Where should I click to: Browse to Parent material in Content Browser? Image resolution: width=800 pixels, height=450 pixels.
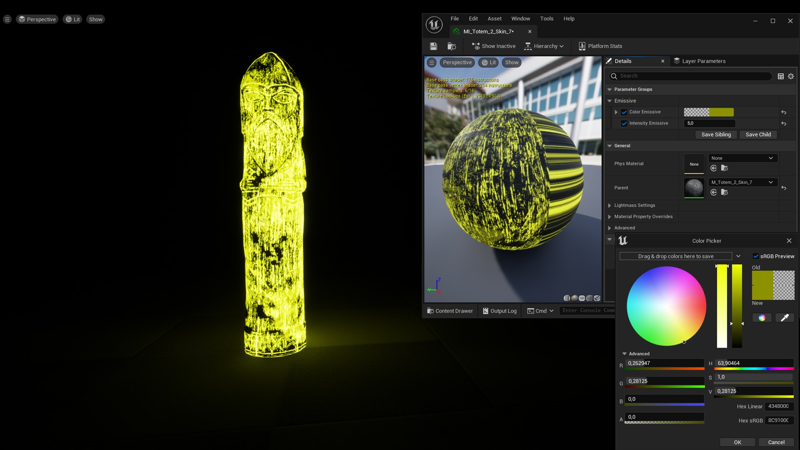[x=725, y=192]
